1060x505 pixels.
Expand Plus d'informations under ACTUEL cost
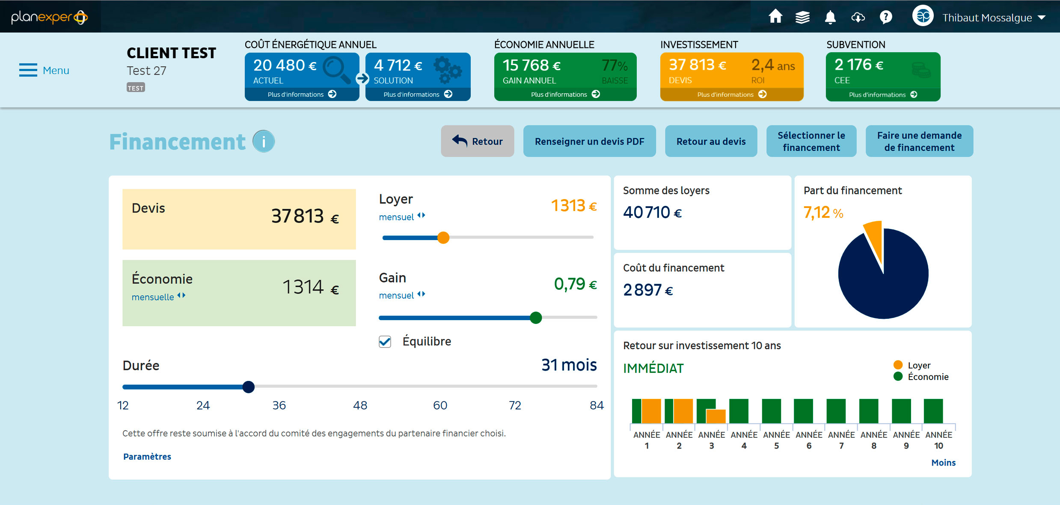click(x=302, y=94)
